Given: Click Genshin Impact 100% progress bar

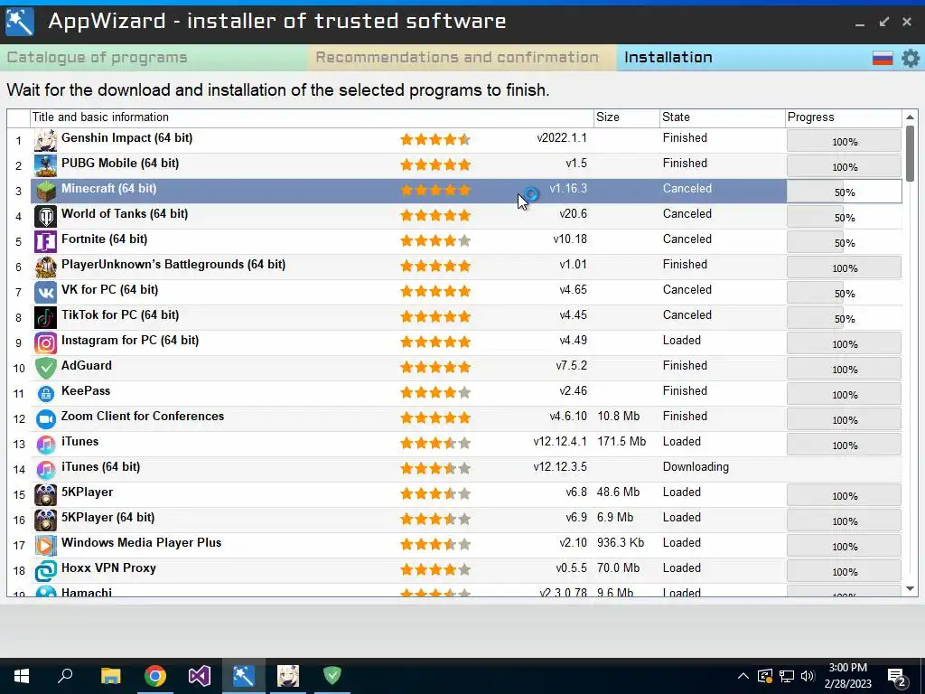Looking at the screenshot, I should (x=845, y=142).
